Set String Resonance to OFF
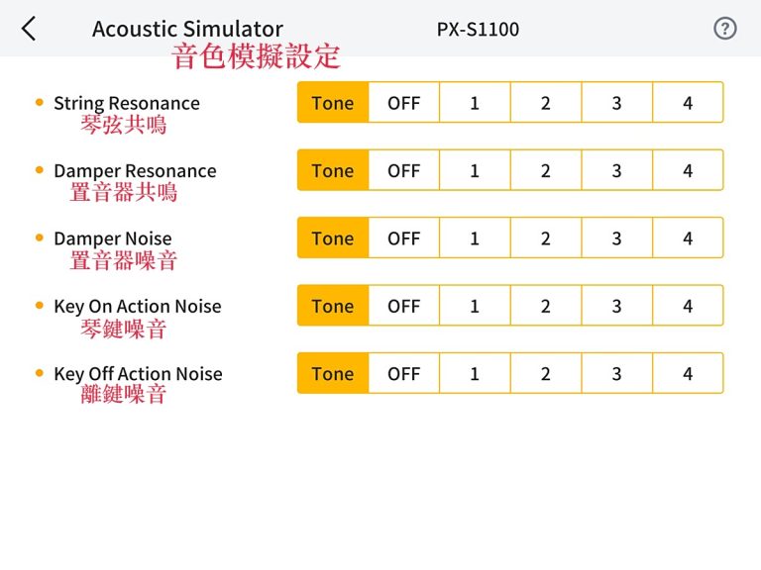The width and height of the screenshot is (761, 570). [403, 103]
